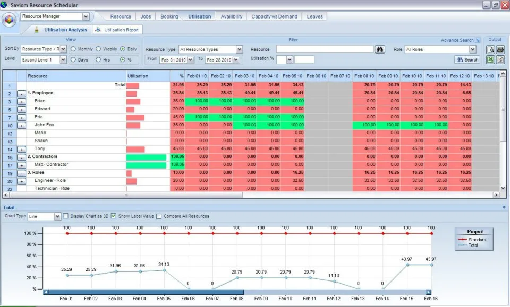
Task: Expand the Eric row
Action: (x=21, y=118)
